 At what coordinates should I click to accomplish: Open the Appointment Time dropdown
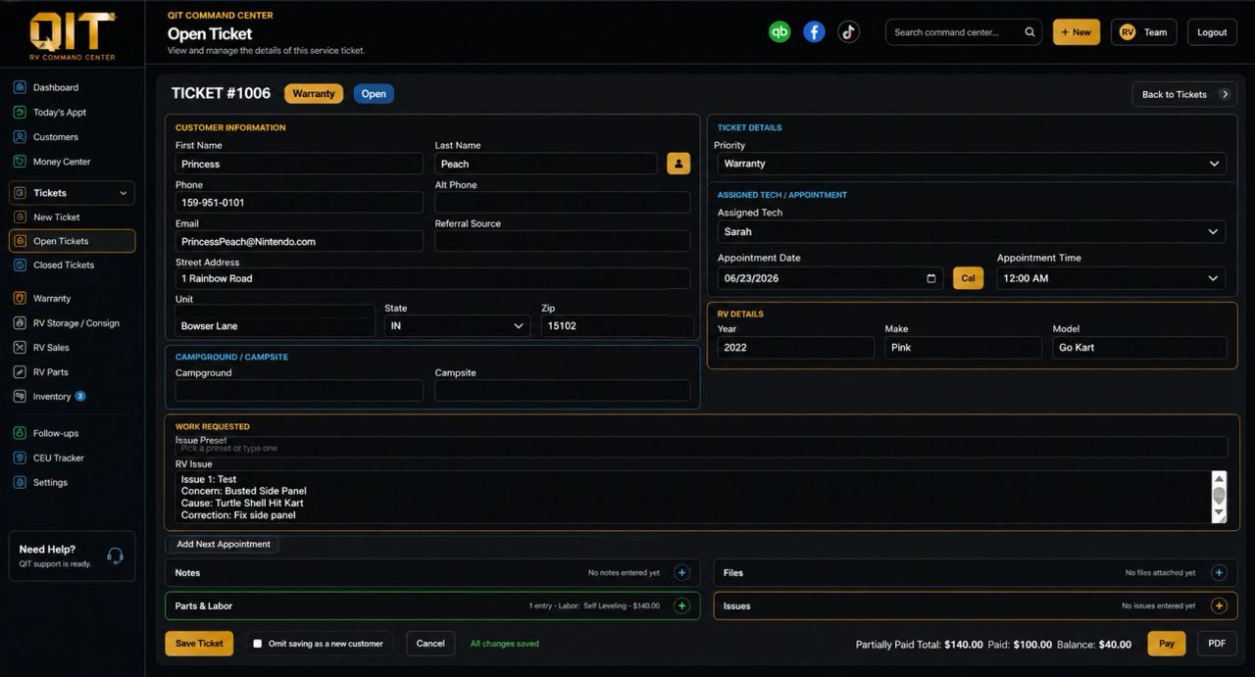(x=1111, y=278)
